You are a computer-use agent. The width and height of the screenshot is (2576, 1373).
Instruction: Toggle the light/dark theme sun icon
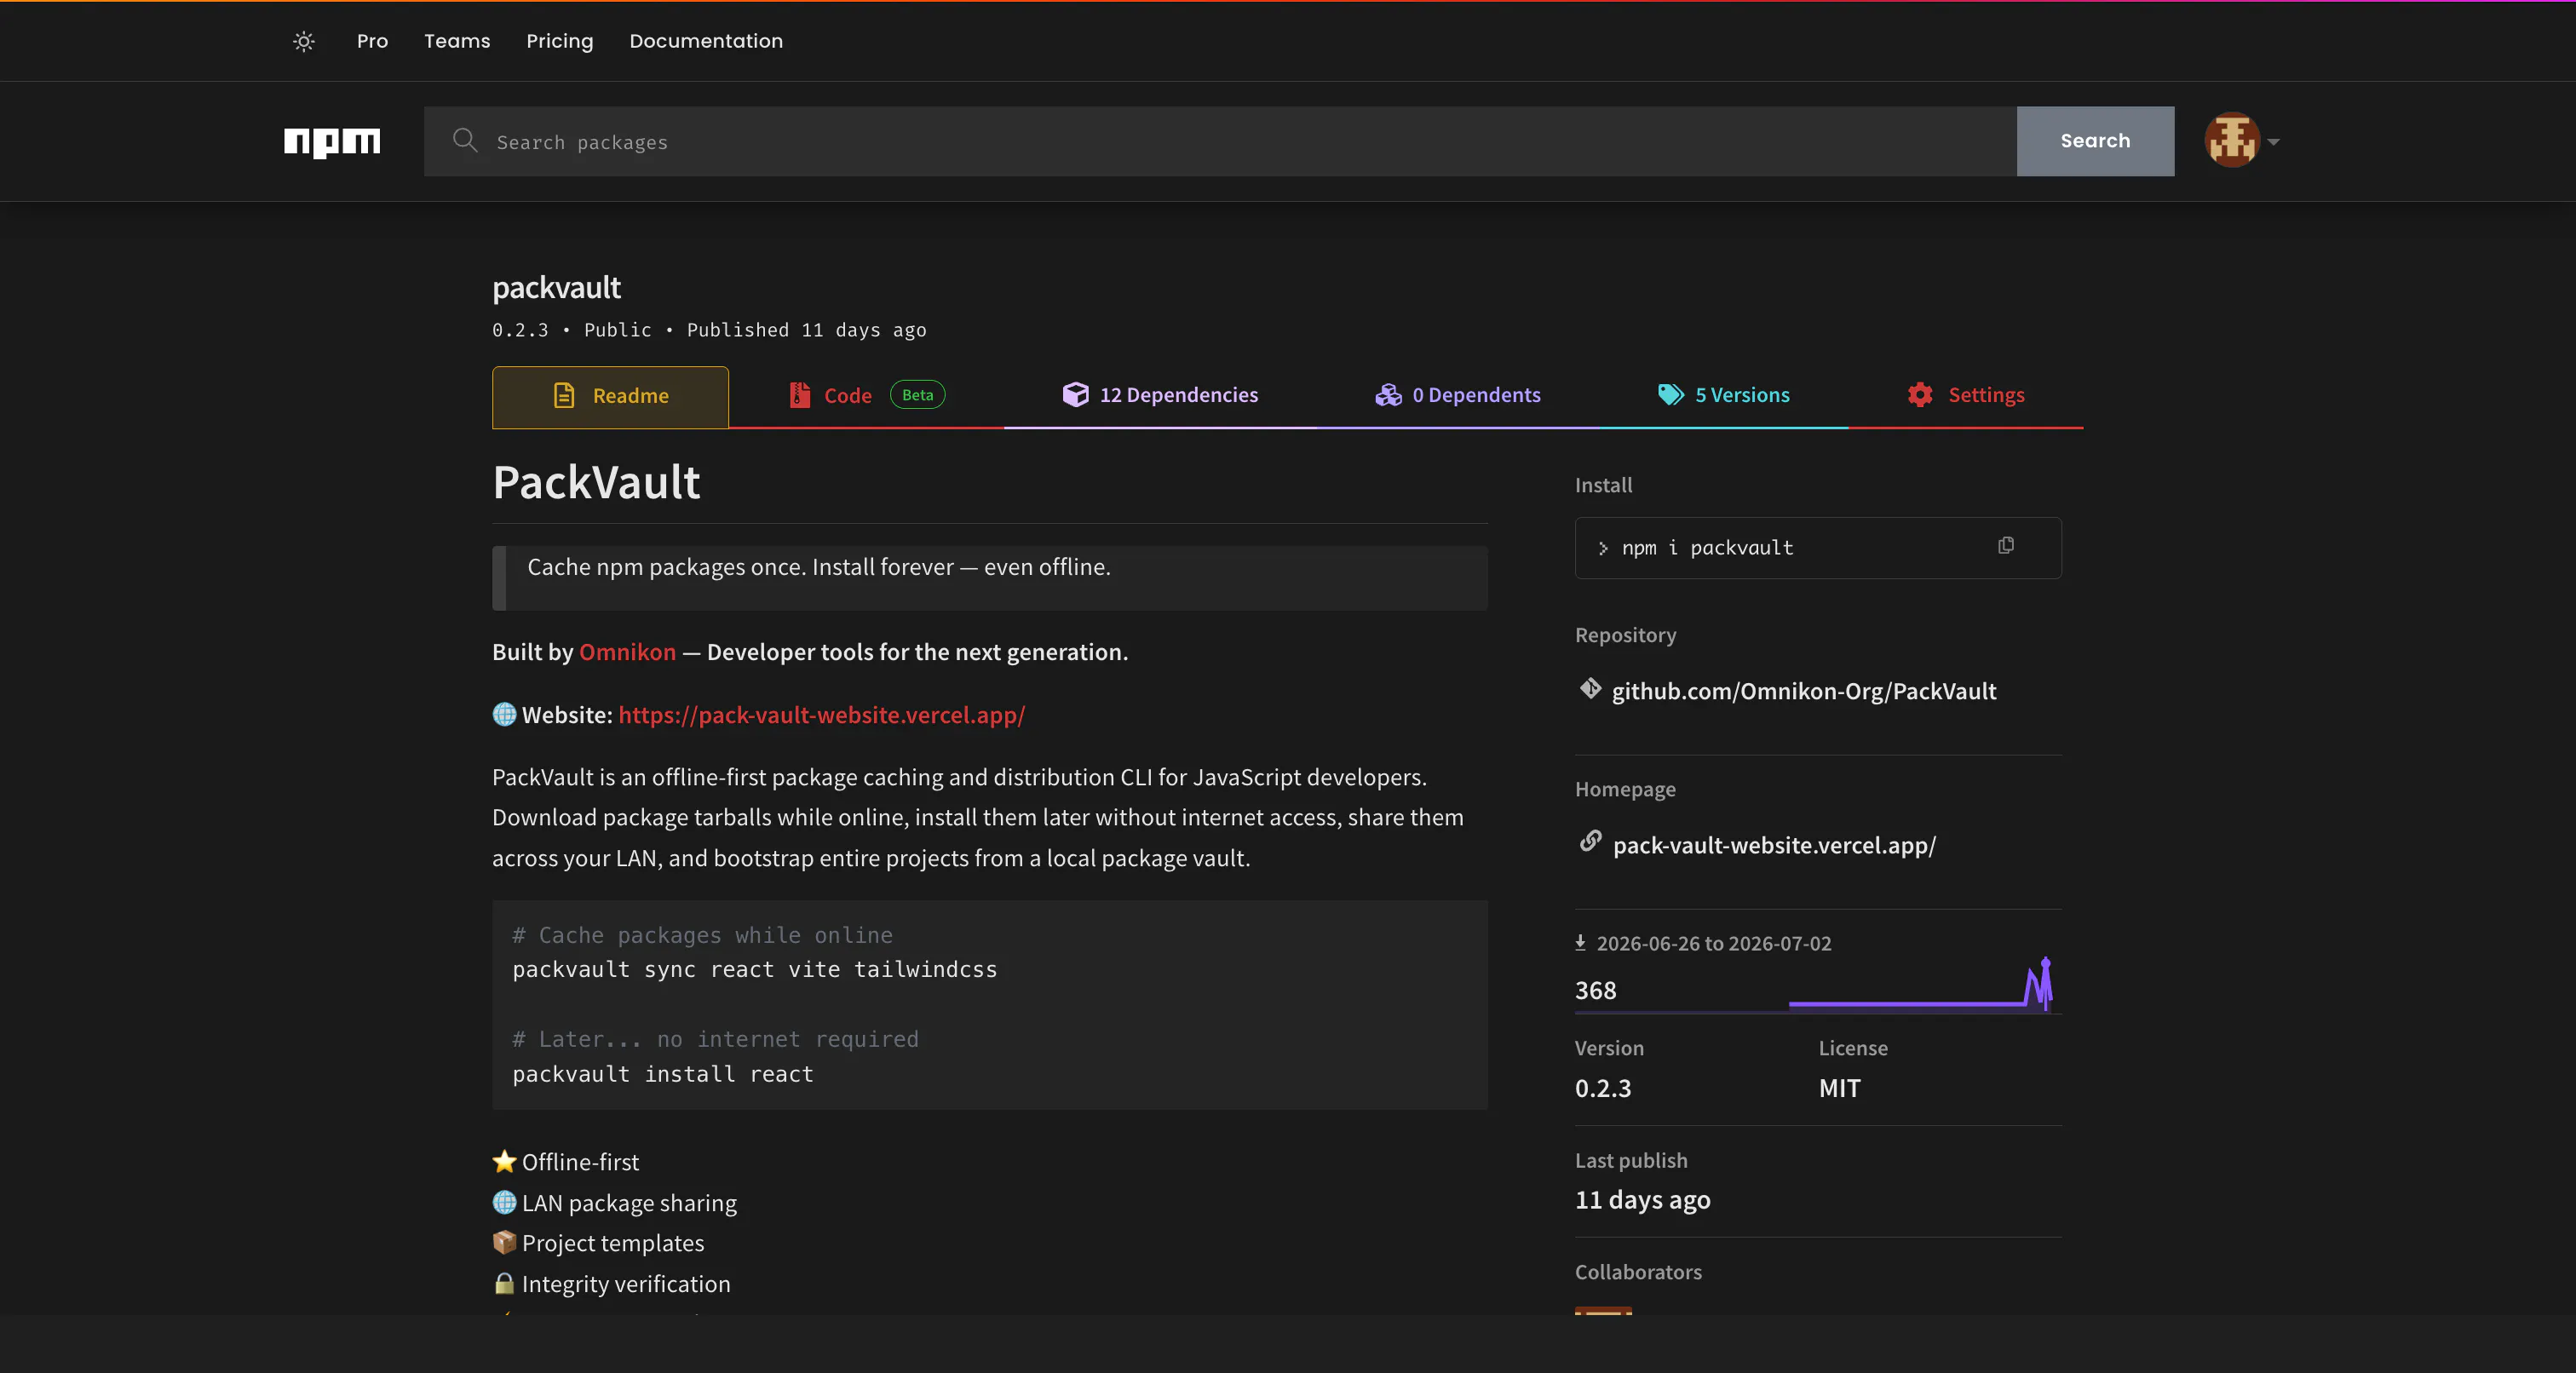click(x=304, y=41)
